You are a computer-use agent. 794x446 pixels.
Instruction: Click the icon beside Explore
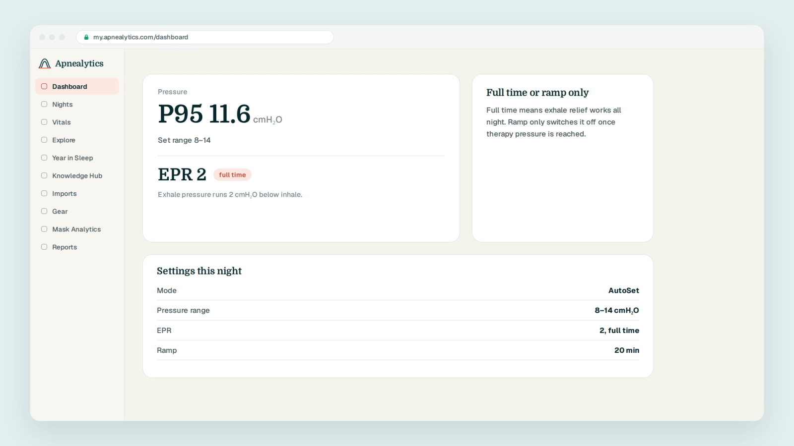pyautogui.click(x=44, y=140)
